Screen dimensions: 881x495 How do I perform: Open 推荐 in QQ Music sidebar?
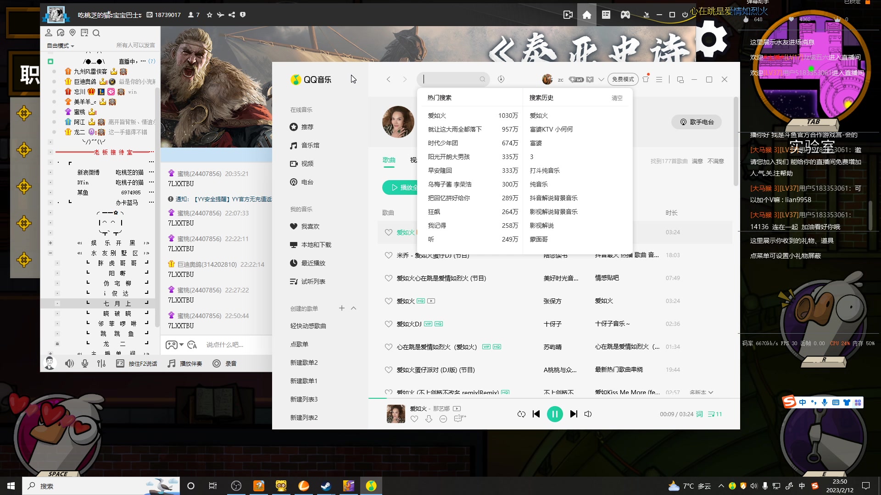pos(307,127)
